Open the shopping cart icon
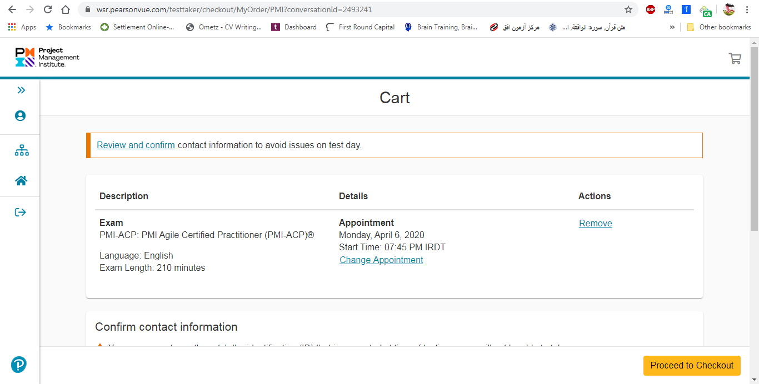This screenshot has height=384, width=759. point(735,58)
